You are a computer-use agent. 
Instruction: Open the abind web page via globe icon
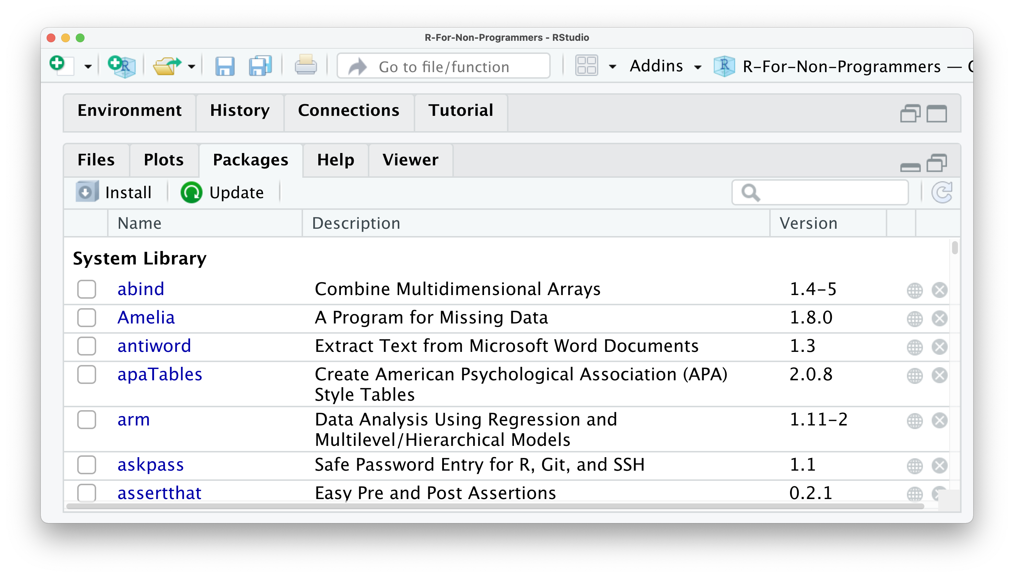[915, 290]
